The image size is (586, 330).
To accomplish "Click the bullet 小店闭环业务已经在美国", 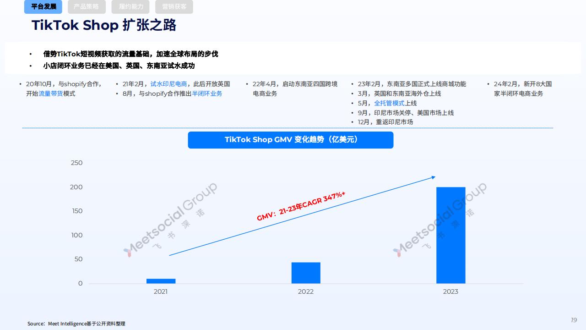I will pos(119,66).
